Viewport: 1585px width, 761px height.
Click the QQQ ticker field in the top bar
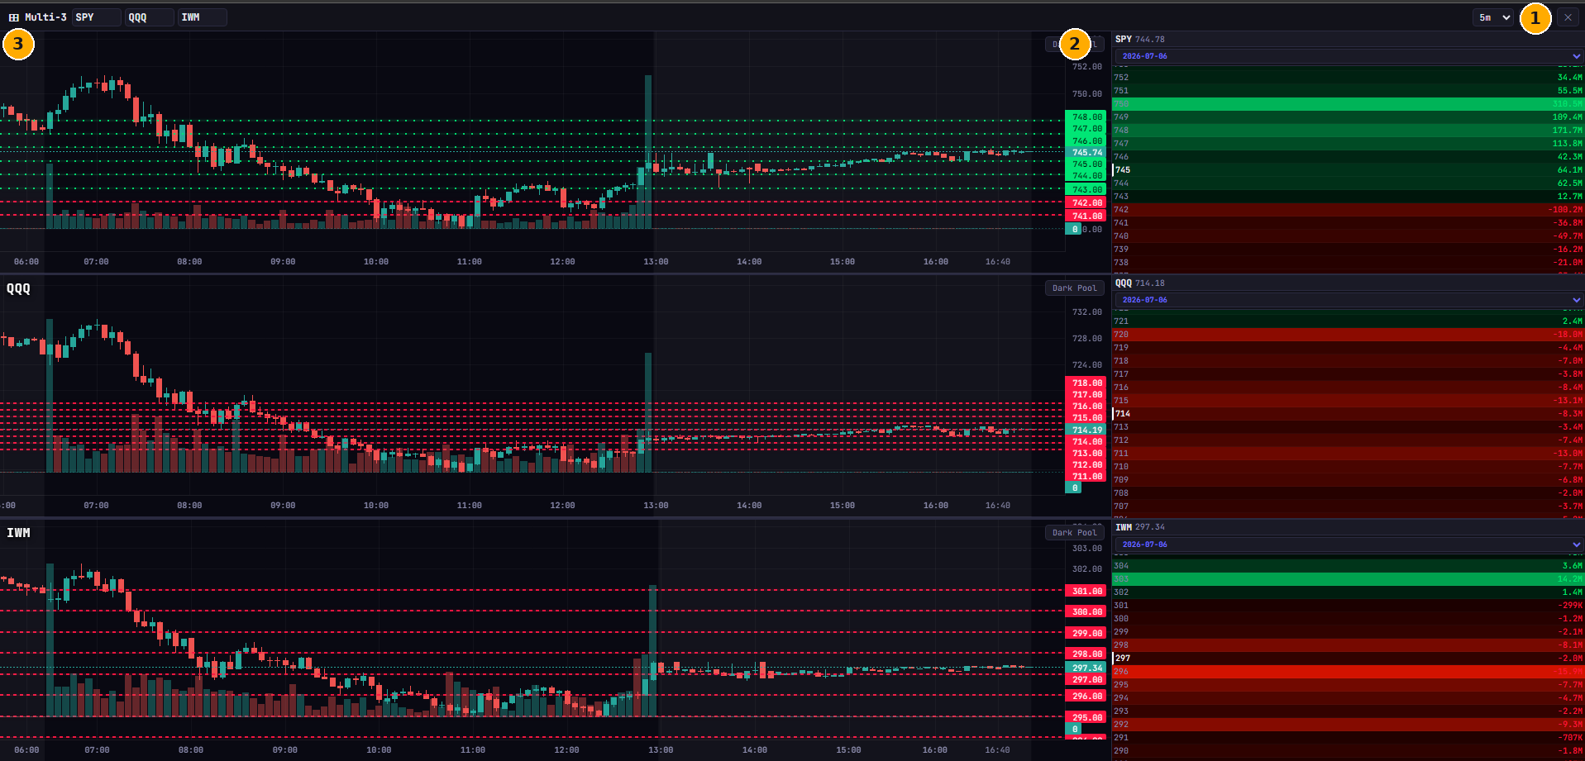(149, 17)
